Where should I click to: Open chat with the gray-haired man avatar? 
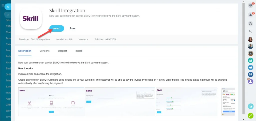pyautogui.click(x=250, y=46)
